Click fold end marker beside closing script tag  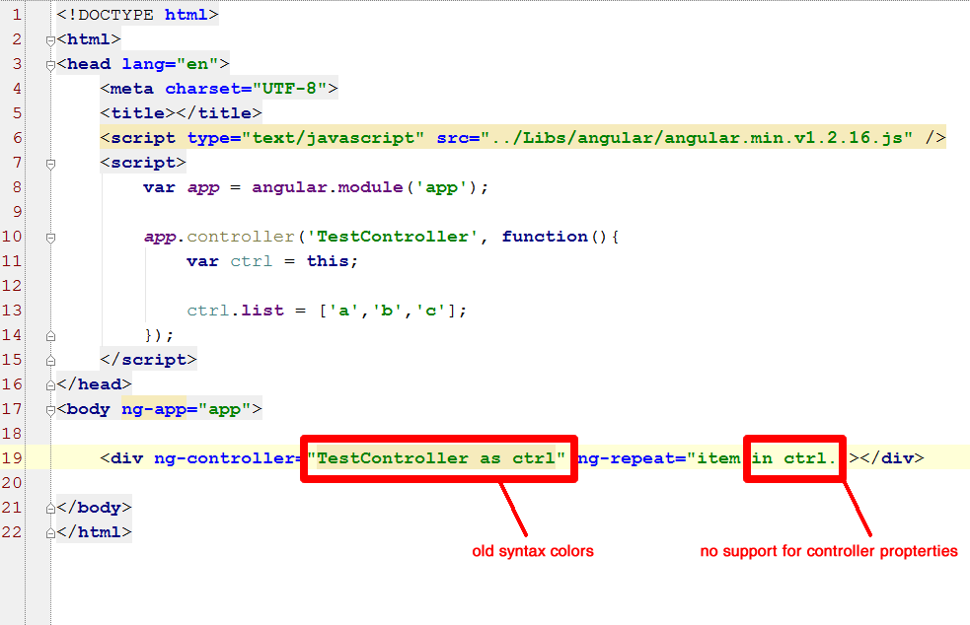coord(50,361)
